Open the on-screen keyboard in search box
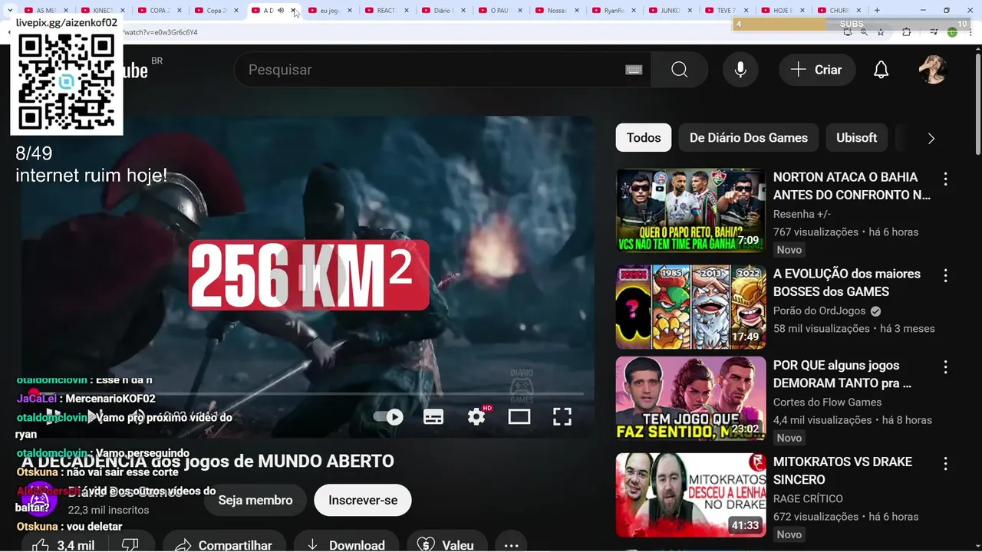 (x=634, y=70)
